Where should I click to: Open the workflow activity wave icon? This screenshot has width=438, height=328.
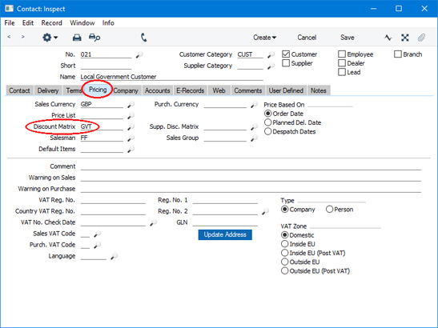pos(388,38)
